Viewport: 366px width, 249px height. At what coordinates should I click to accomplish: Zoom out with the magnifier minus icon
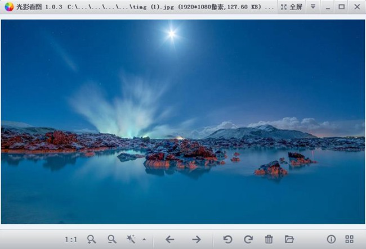112,239
